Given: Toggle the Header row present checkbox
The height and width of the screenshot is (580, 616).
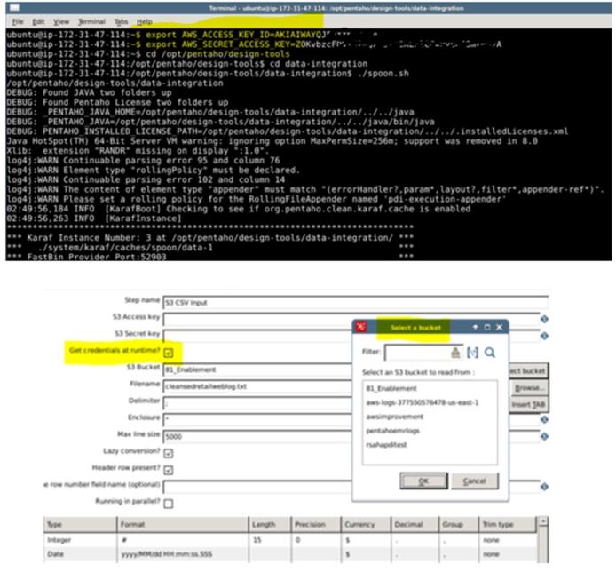Looking at the screenshot, I should (169, 470).
